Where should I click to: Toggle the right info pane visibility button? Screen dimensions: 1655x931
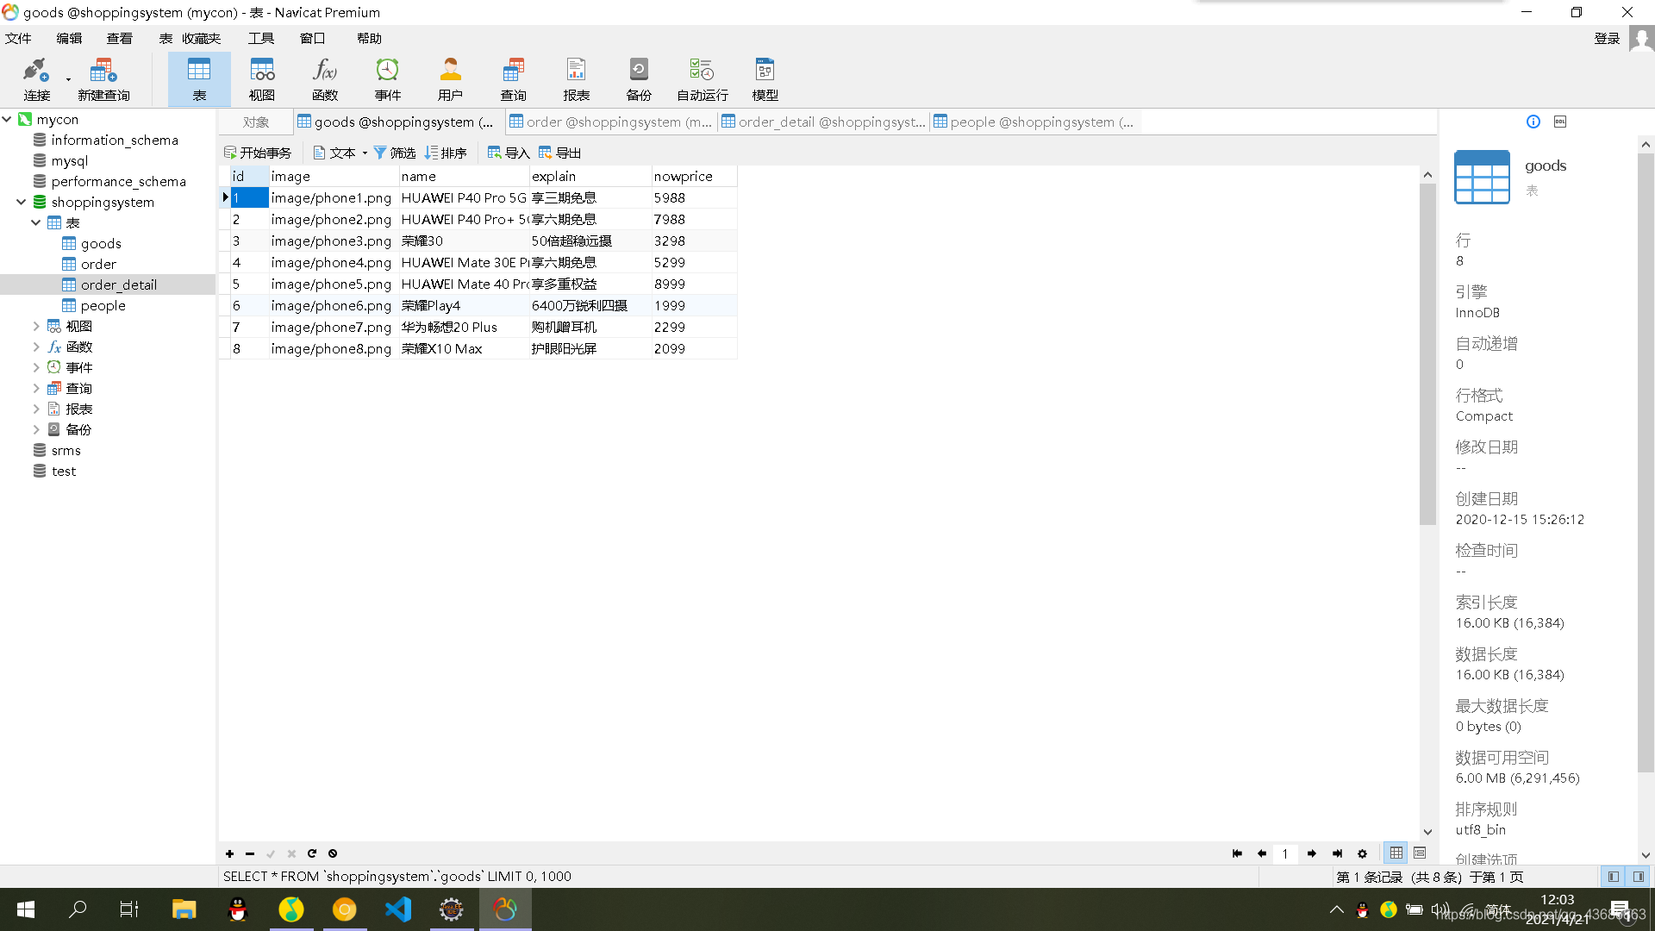click(x=1638, y=877)
